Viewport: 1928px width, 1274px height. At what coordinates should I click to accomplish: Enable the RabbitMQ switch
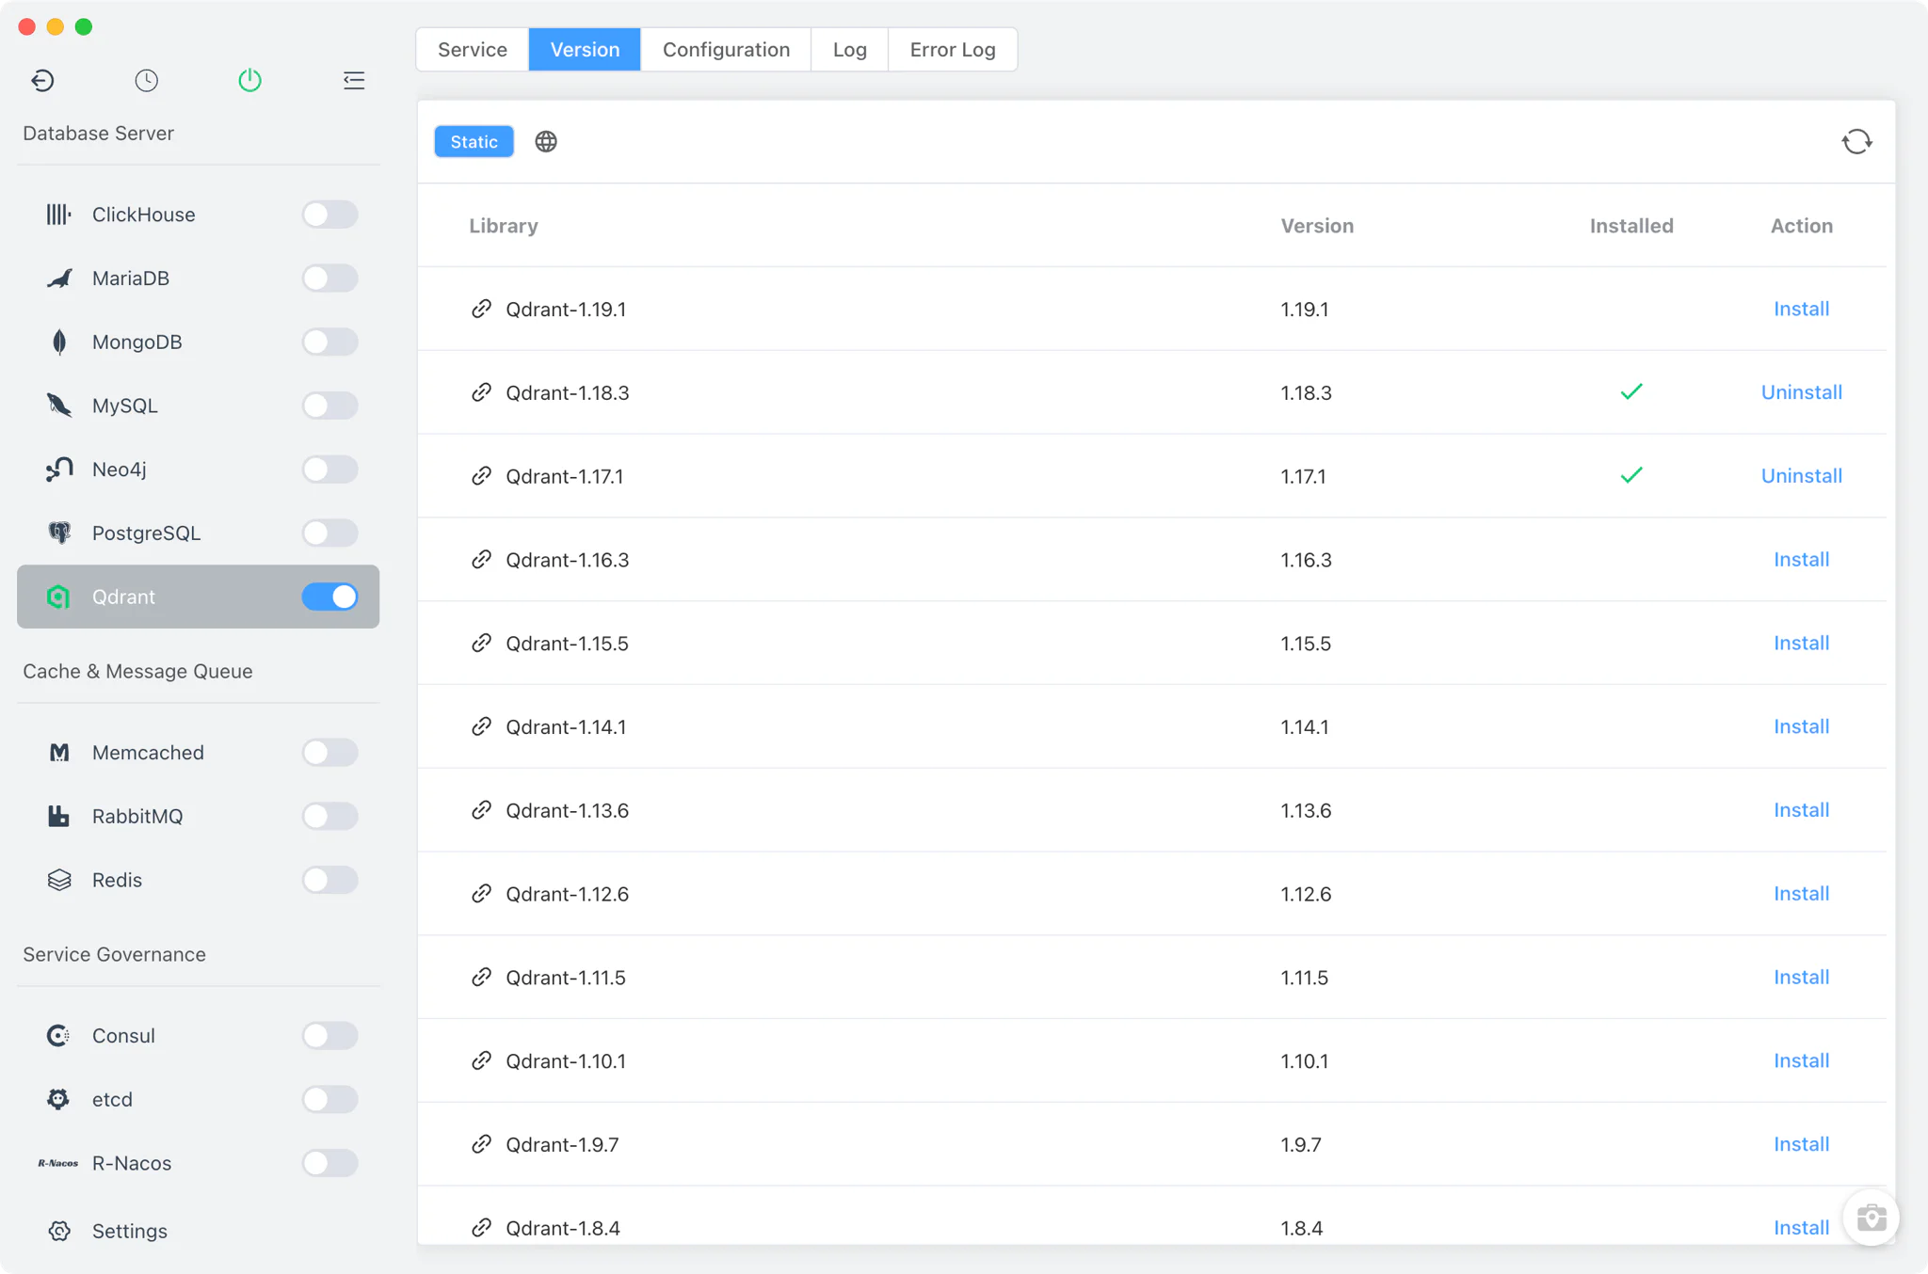(329, 816)
